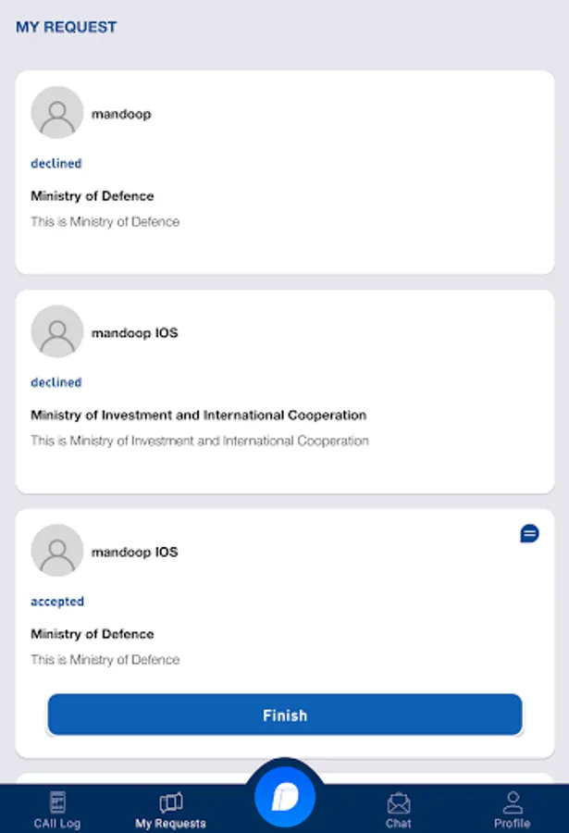Tap the Chat envelope icon

coord(399,802)
